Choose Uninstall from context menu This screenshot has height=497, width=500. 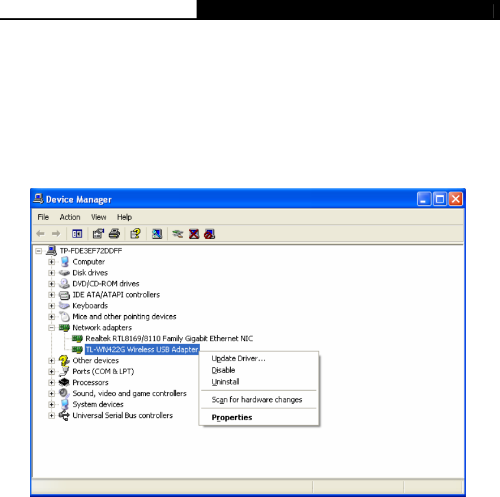pos(259,382)
